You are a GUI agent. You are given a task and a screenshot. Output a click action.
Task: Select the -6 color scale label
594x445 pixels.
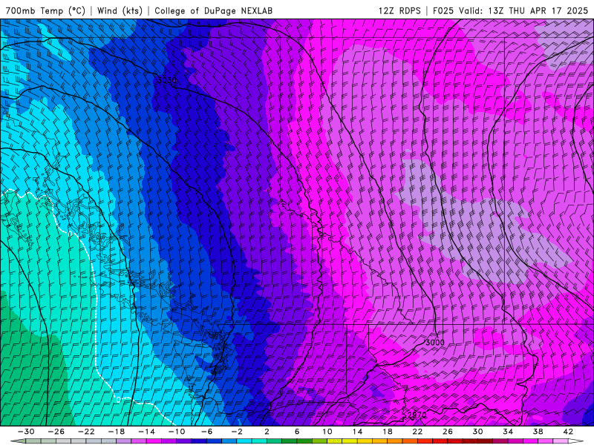click(206, 432)
